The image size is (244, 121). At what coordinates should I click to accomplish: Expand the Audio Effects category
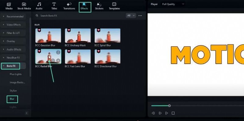(x=13, y=49)
